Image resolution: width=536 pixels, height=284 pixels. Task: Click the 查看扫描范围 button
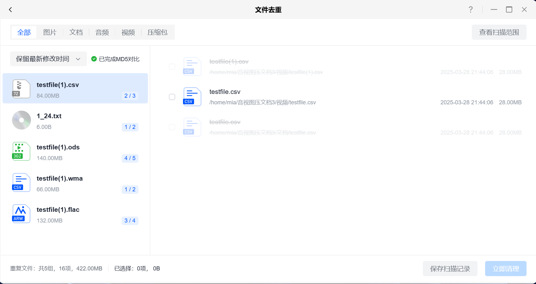coord(499,32)
